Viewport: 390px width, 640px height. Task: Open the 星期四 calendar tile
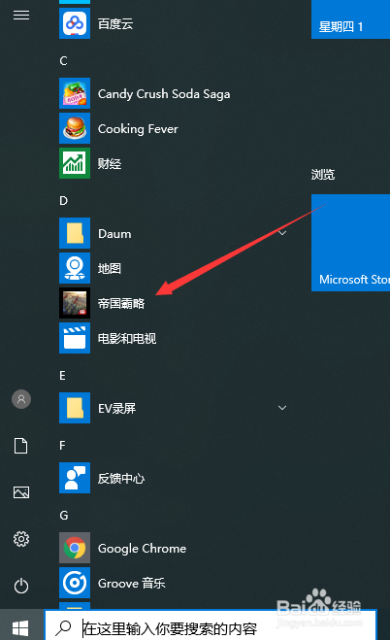(x=350, y=19)
